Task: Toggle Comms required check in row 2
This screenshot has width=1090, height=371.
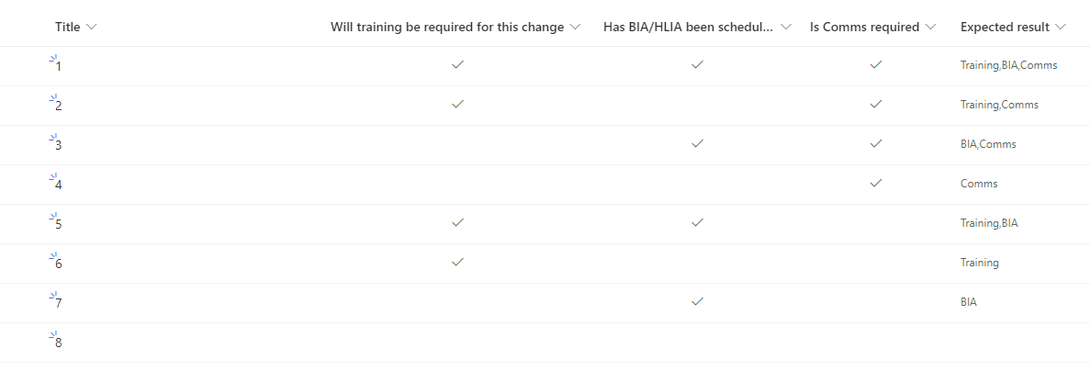Action: [x=876, y=104]
